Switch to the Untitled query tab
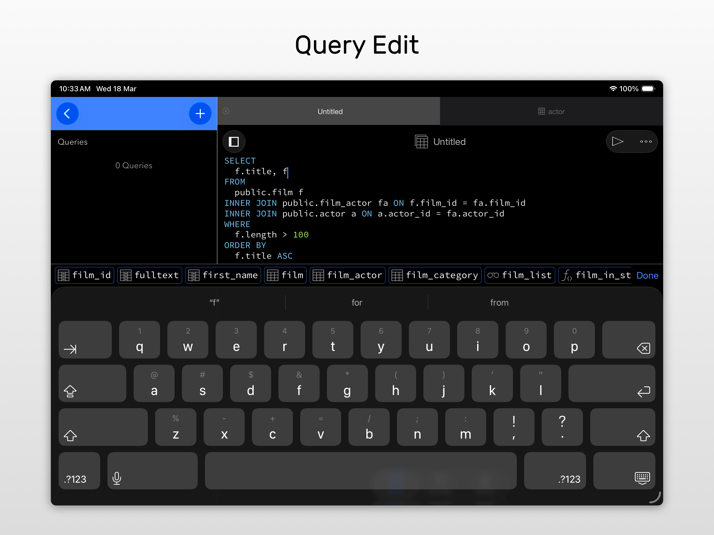Viewport: 714px width, 535px height. 329,111
